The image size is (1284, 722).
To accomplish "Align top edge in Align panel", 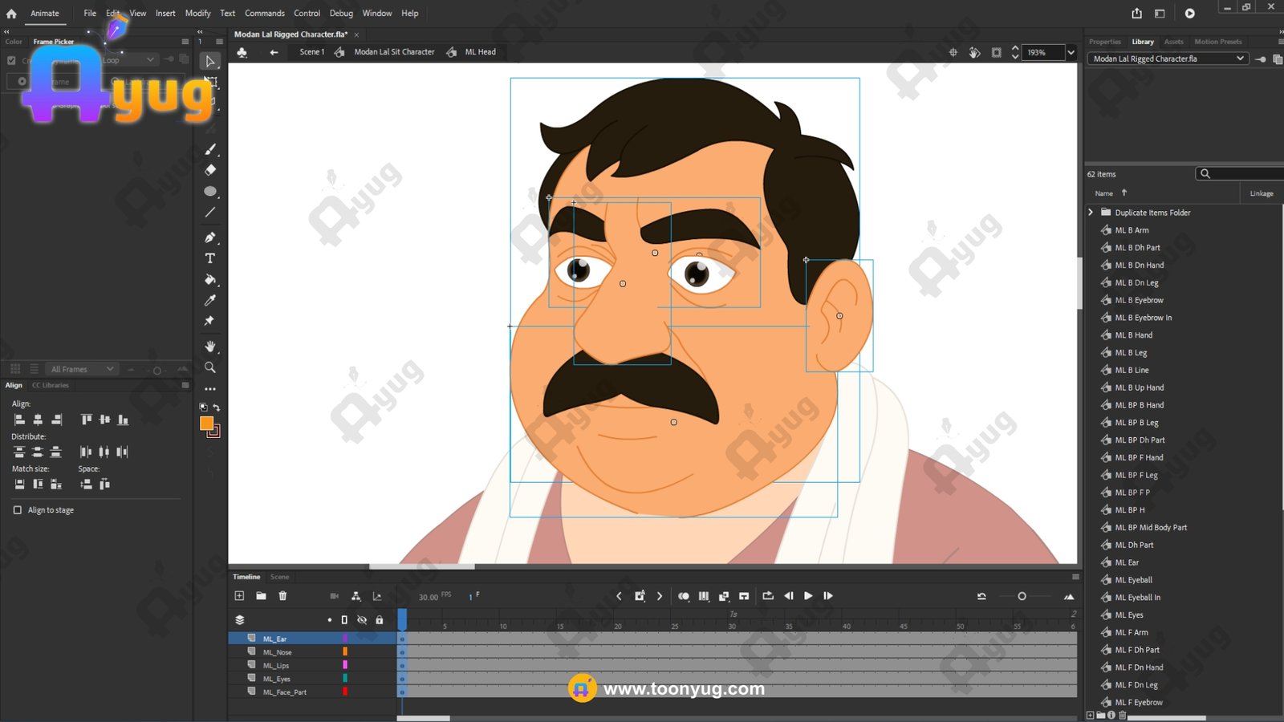I will (x=86, y=420).
